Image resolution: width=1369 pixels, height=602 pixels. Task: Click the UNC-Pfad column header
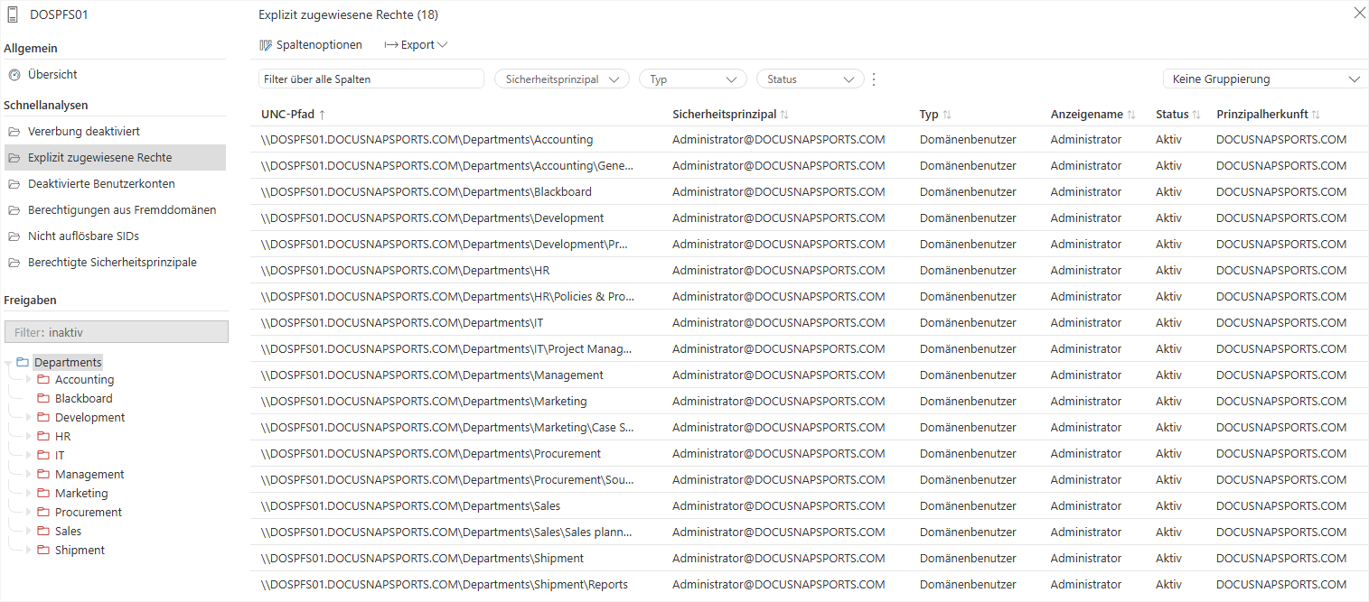tap(287, 115)
